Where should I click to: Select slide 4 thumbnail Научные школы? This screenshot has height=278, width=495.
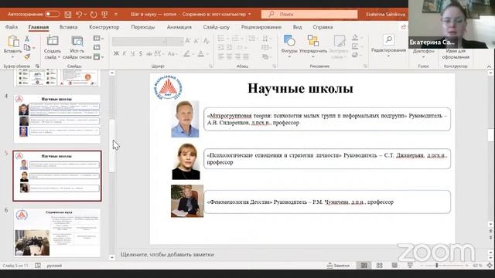point(57,118)
